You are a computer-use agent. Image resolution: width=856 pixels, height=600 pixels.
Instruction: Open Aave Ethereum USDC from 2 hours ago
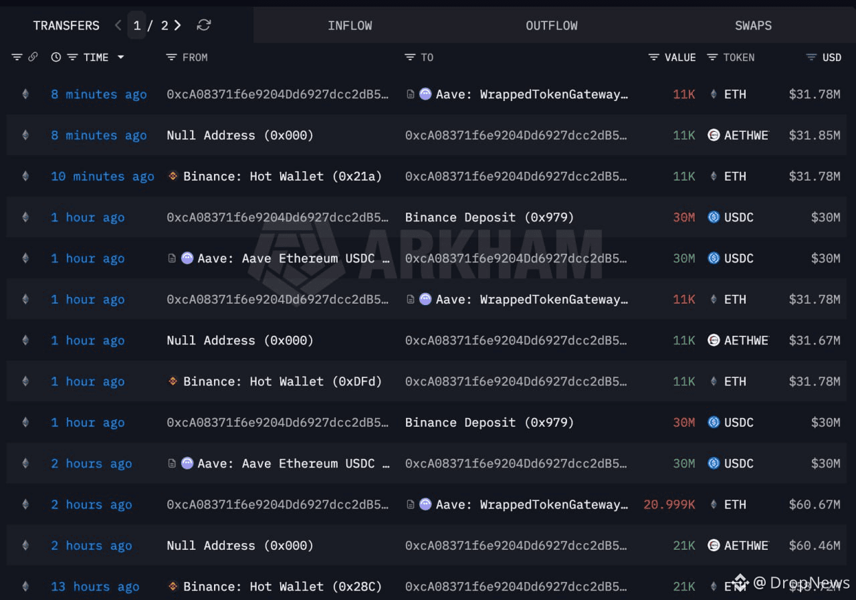(x=294, y=464)
